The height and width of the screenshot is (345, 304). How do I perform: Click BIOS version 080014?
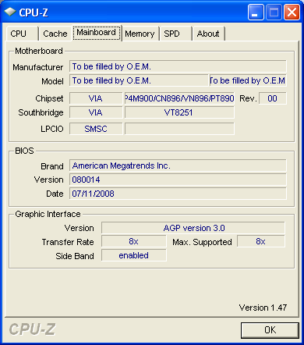pyautogui.click(x=178, y=180)
